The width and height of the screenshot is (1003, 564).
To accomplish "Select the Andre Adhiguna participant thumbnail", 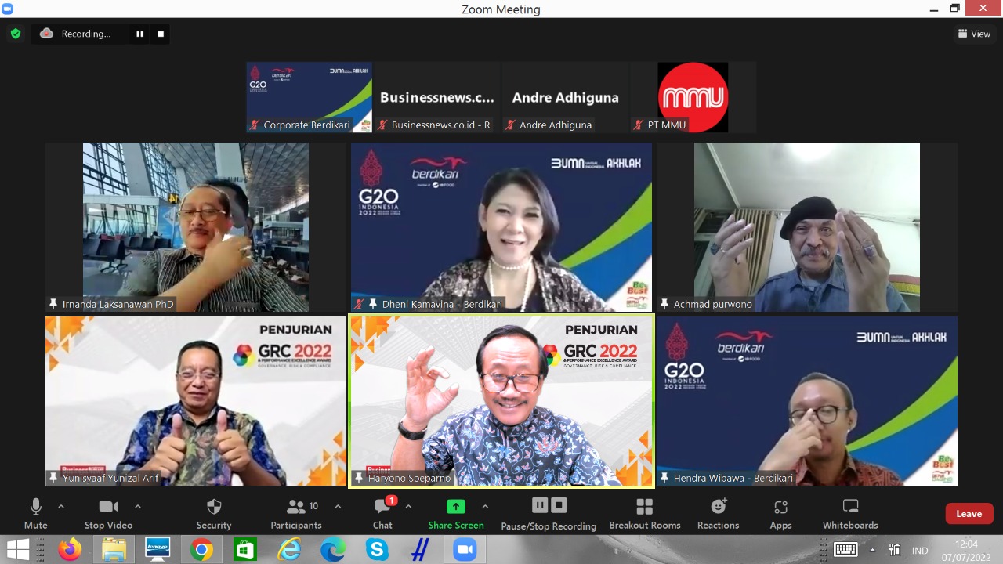I will pos(566,97).
